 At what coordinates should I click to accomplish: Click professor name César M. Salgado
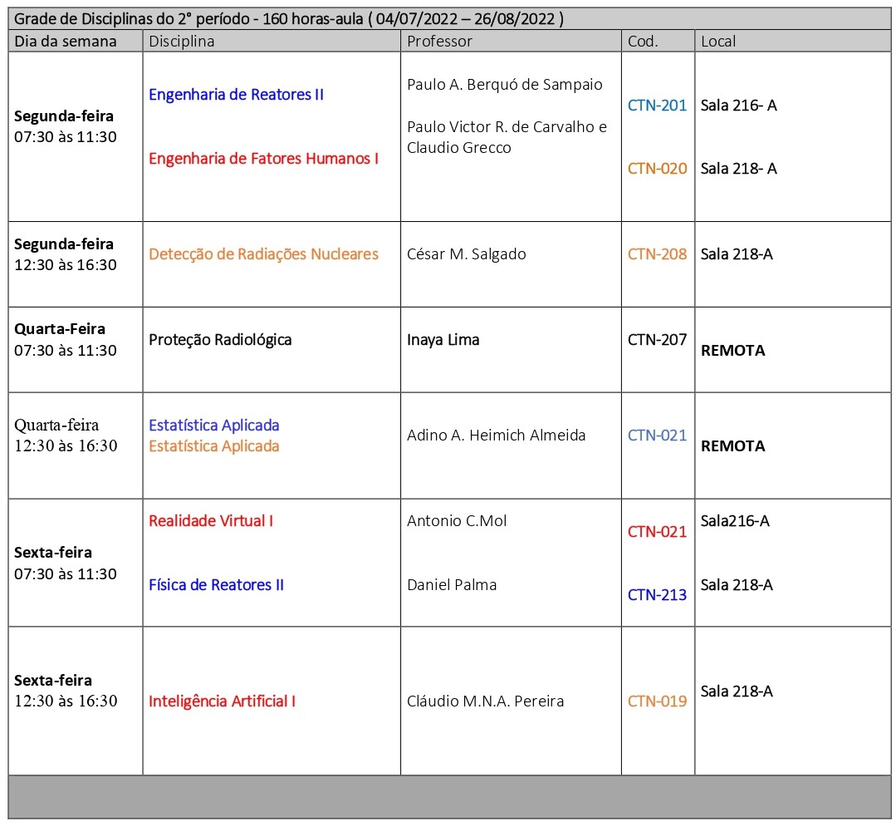pos(466,254)
